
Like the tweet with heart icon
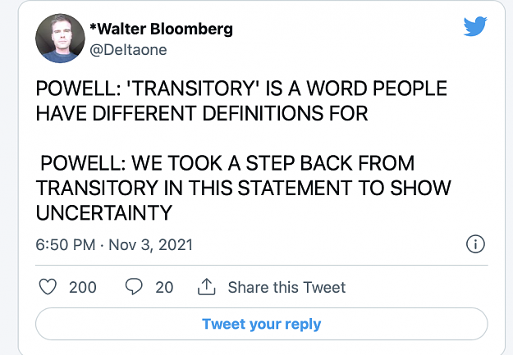[x=48, y=287]
